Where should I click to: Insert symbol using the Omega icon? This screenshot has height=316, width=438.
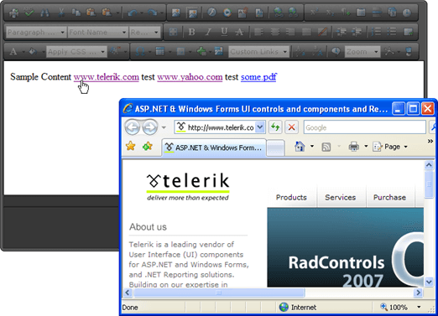[x=140, y=51]
